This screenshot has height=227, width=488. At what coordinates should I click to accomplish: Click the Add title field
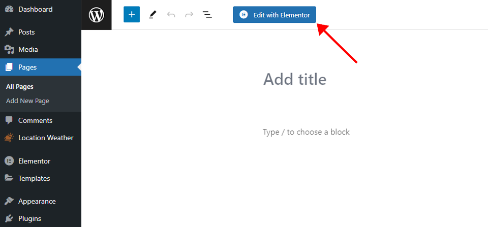pos(295,79)
